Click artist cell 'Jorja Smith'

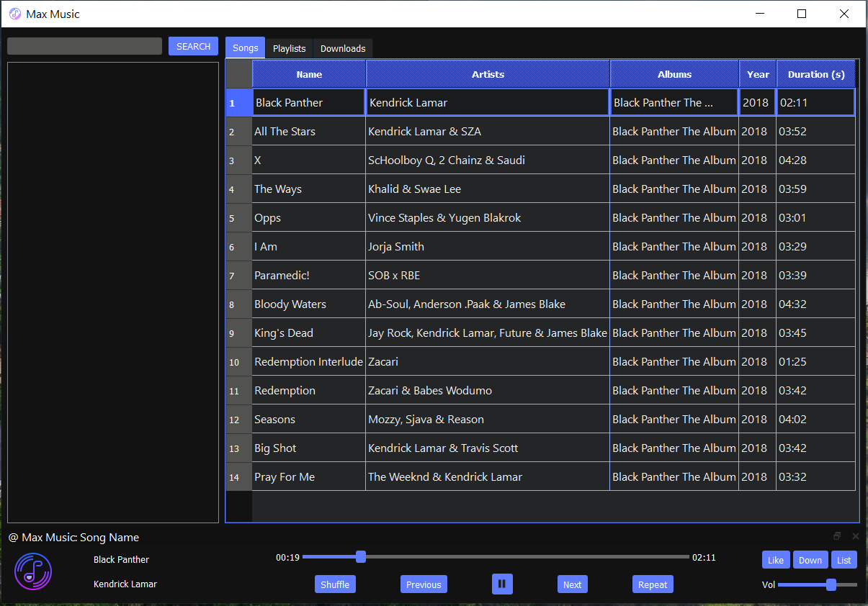point(488,246)
